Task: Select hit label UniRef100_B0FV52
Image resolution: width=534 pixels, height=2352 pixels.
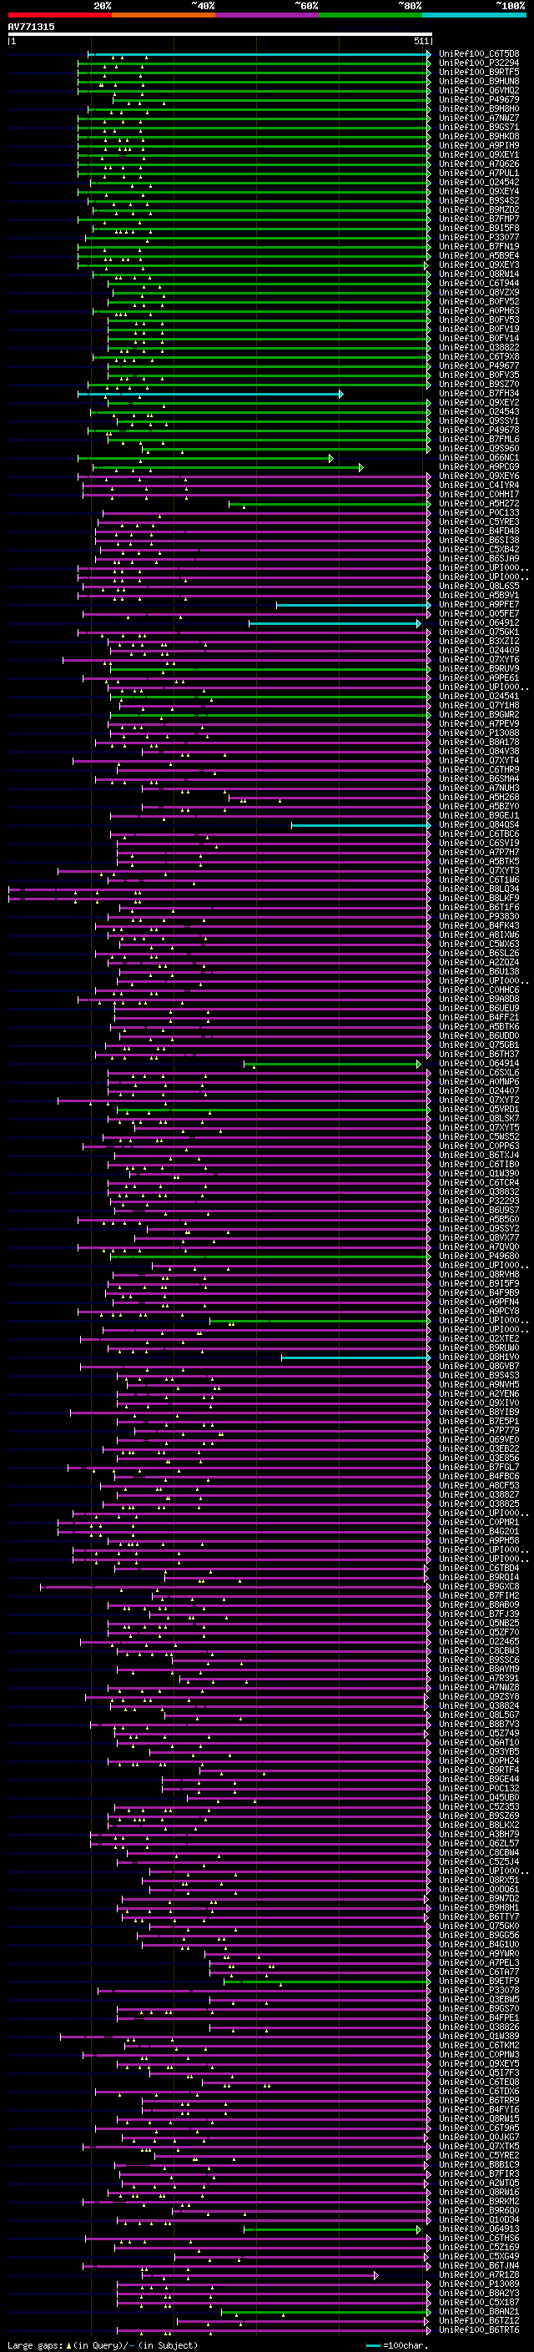Action: (x=479, y=301)
